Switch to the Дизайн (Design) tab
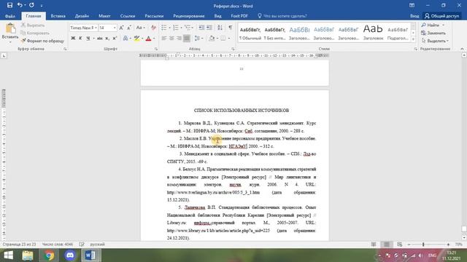This screenshot has width=467, height=262. (82, 16)
